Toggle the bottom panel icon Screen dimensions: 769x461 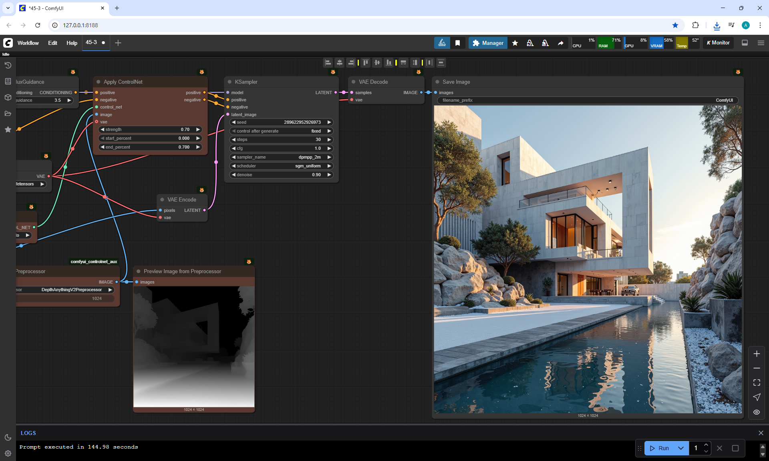pyautogui.click(x=745, y=43)
